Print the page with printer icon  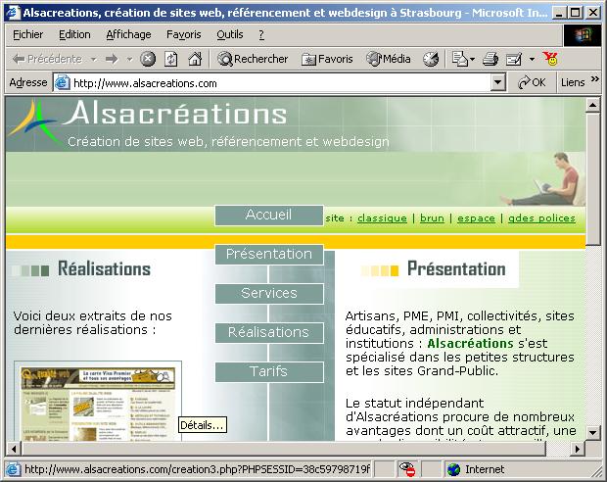(x=490, y=59)
